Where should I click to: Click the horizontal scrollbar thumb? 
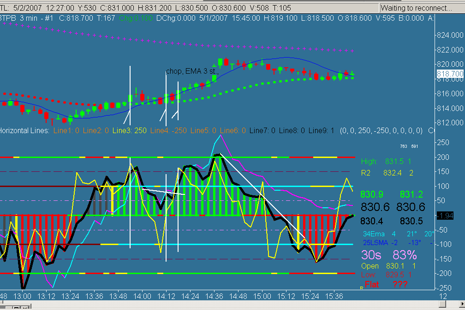(x=442, y=304)
